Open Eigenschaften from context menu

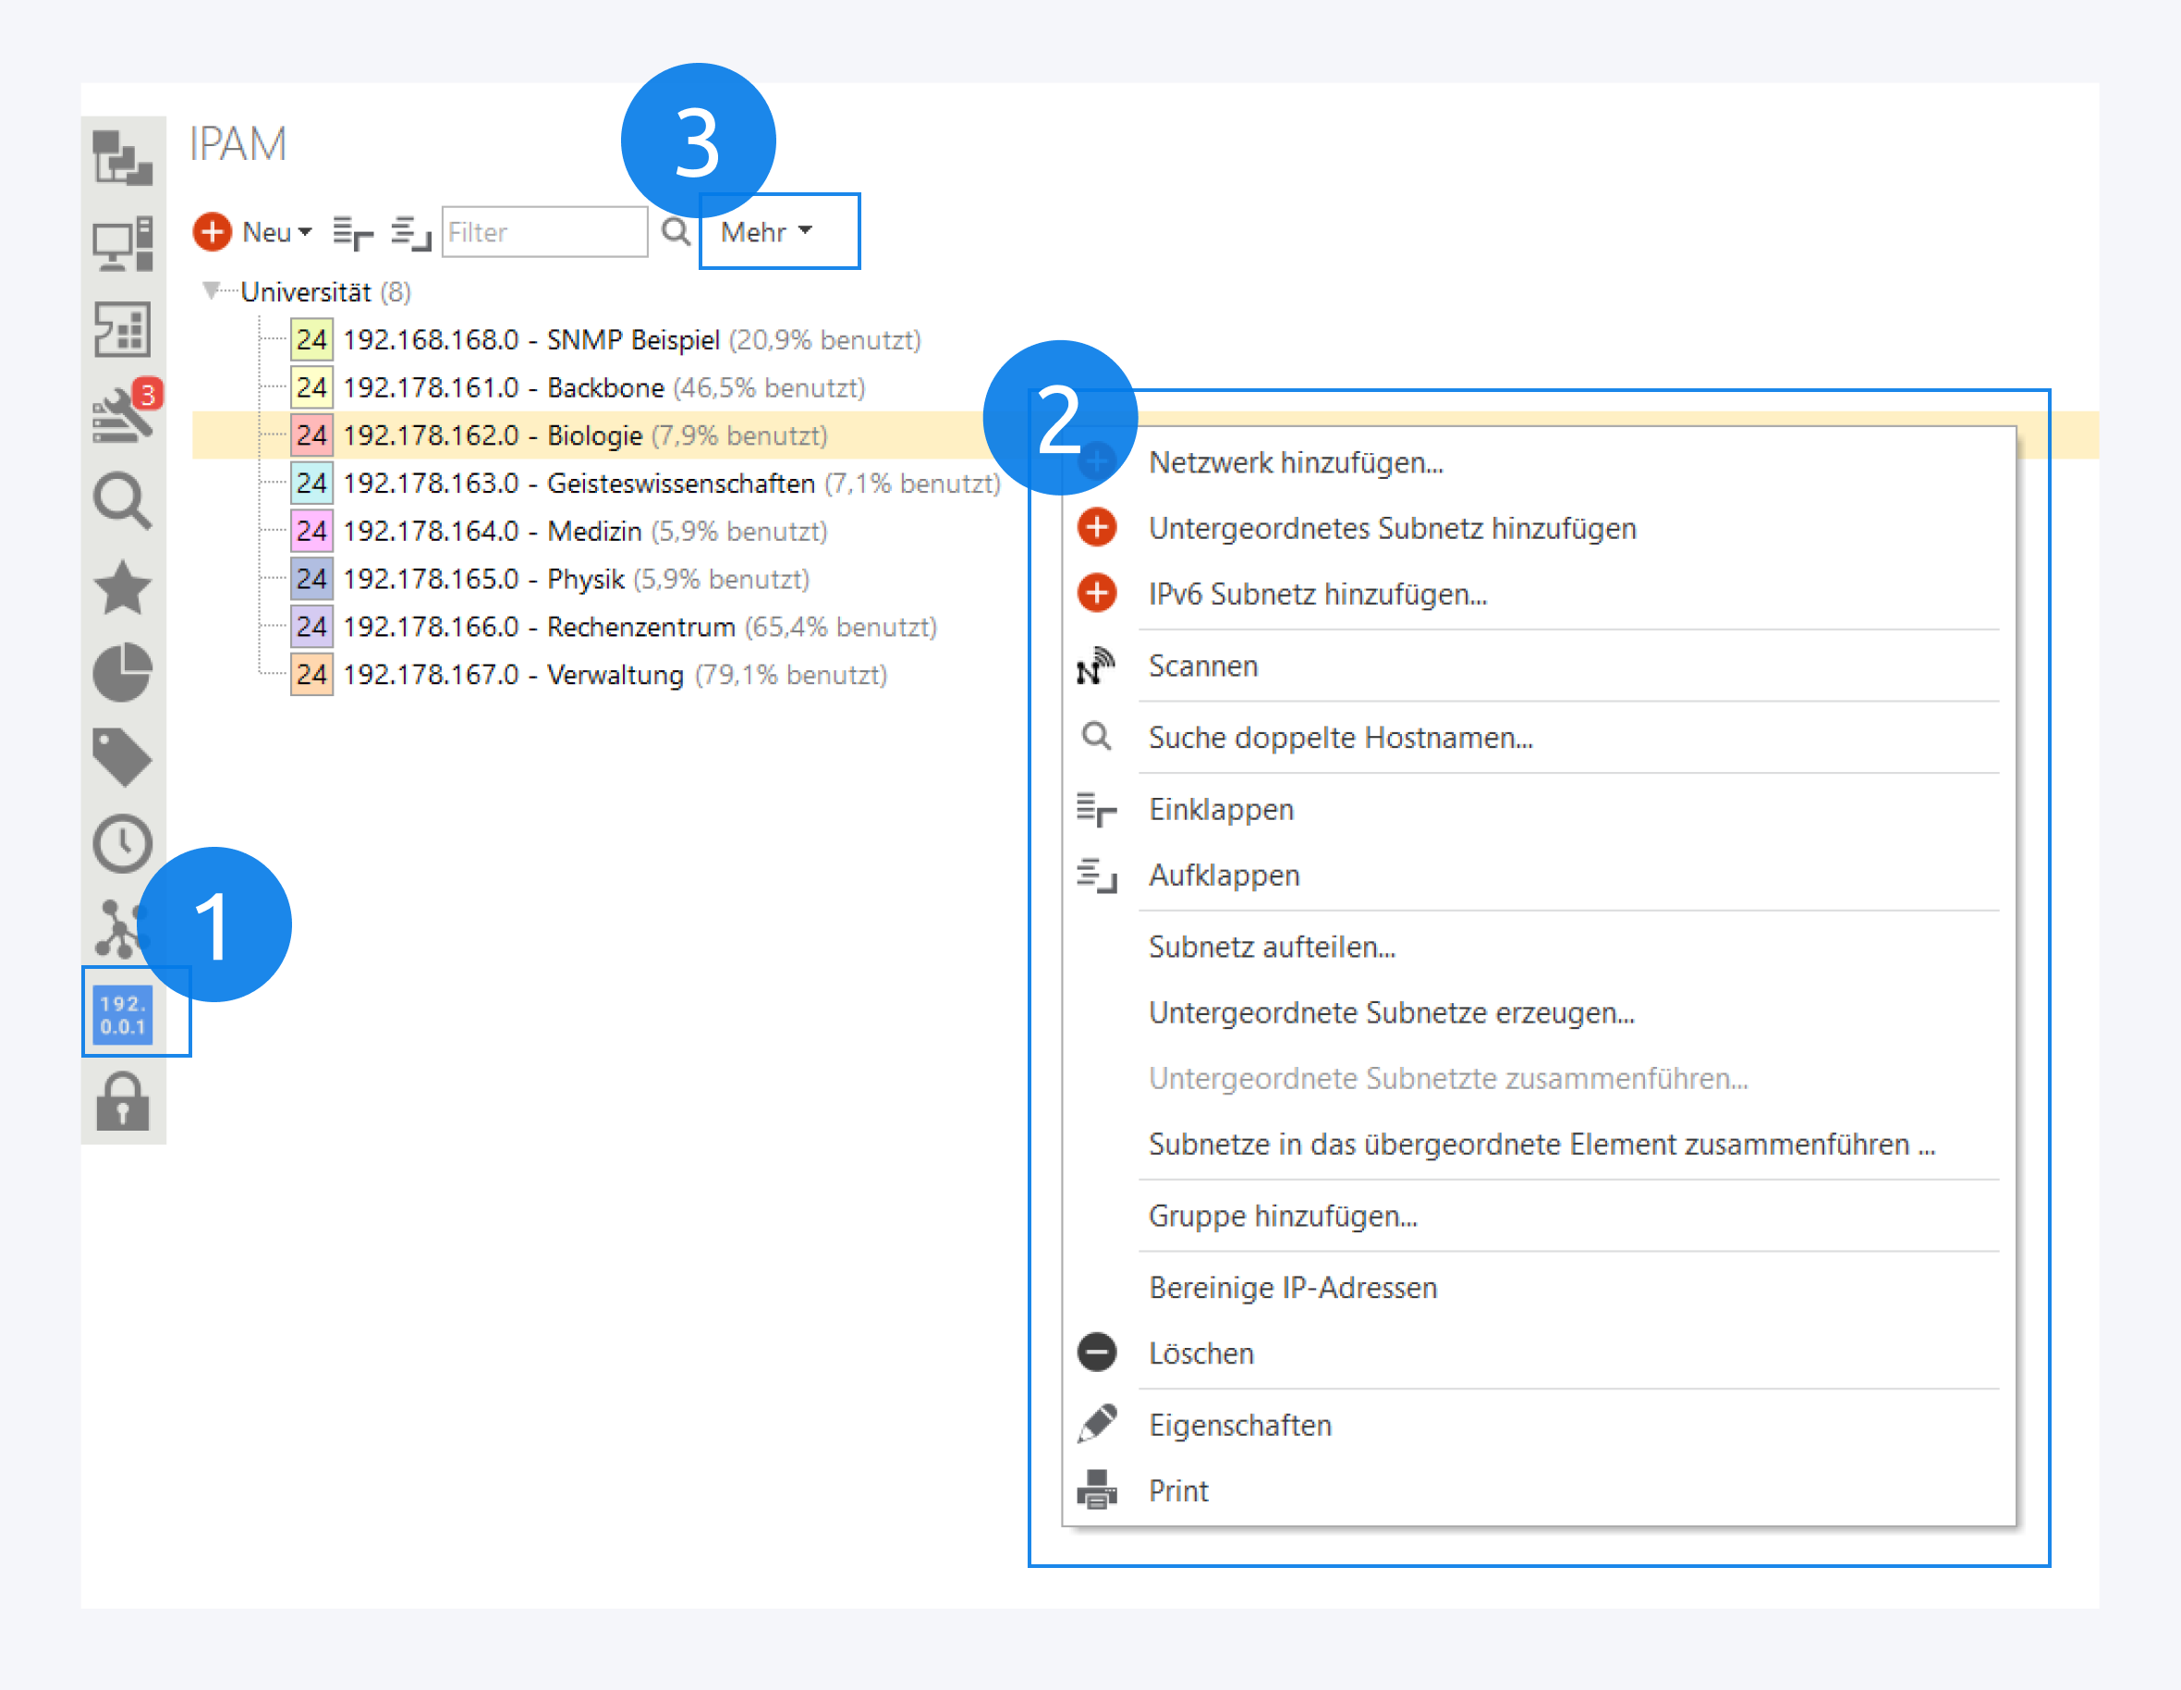(1239, 1426)
